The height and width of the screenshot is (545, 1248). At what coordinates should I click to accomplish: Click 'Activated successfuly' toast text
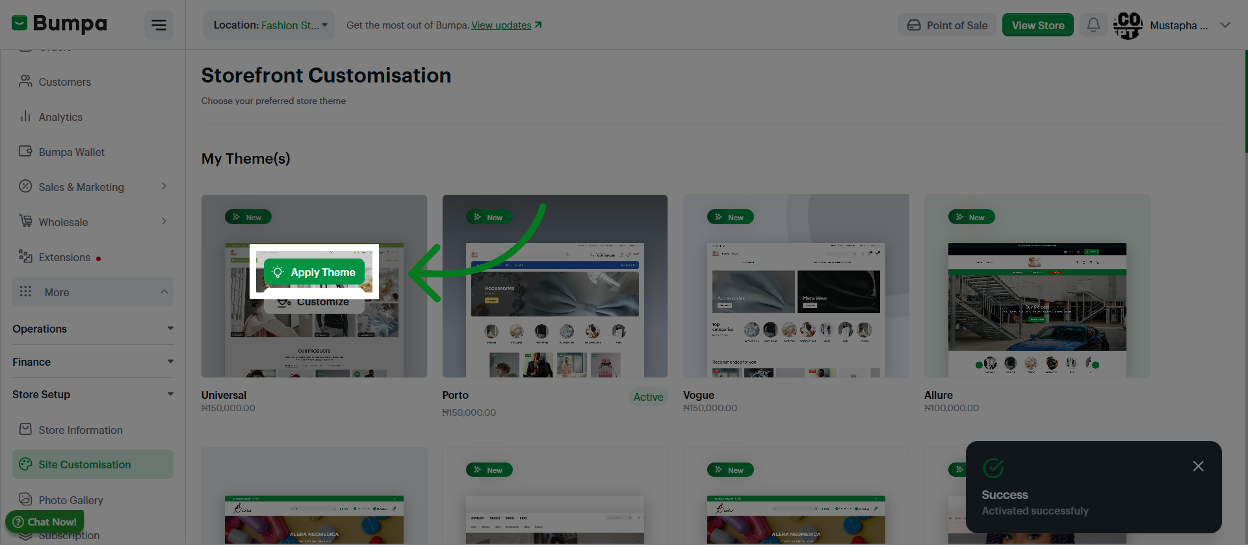click(x=1035, y=511)
